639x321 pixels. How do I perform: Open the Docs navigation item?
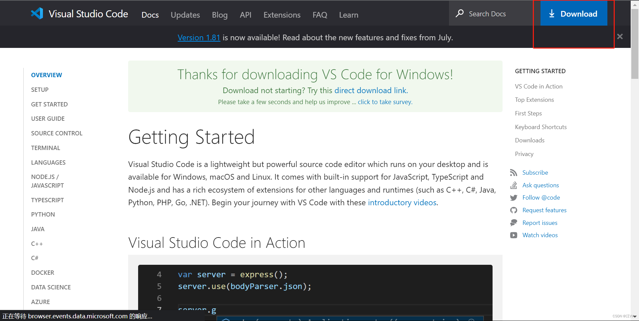click(150, 15)
